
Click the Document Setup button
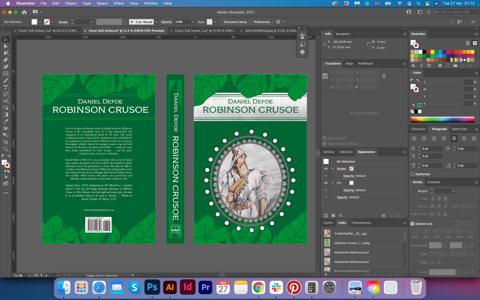click(x=235, y=22)
